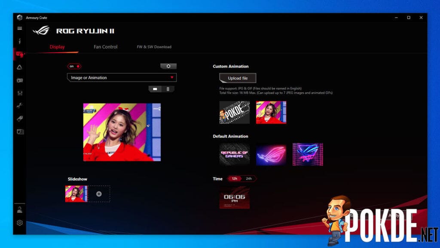Switch to the Fan Control tab

[x=106, y=47]
